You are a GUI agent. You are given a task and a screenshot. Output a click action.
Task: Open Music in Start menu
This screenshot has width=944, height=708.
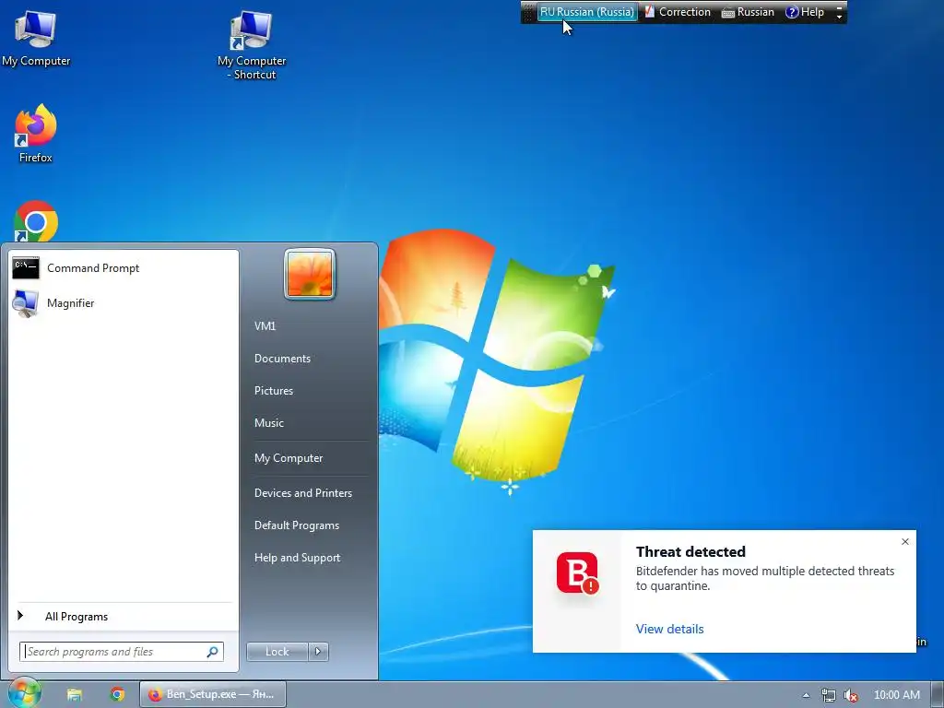(x=268, y=422)
